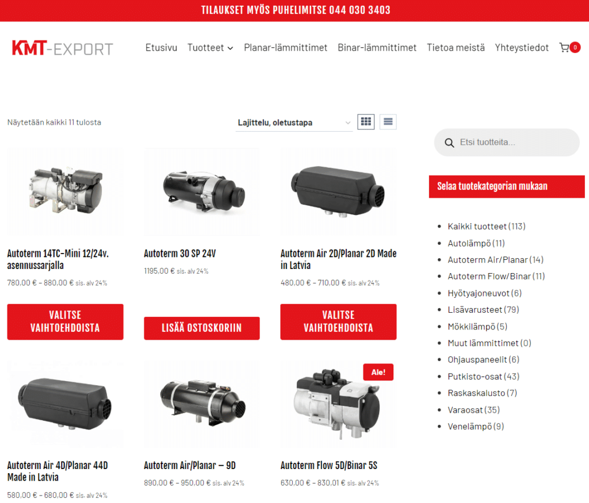Open Autoterm Air 2D product image
The height and width of the screenshot is (503, 589).
click(x=338, y=192)
